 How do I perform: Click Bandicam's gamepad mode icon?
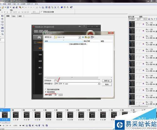(39, 37)
